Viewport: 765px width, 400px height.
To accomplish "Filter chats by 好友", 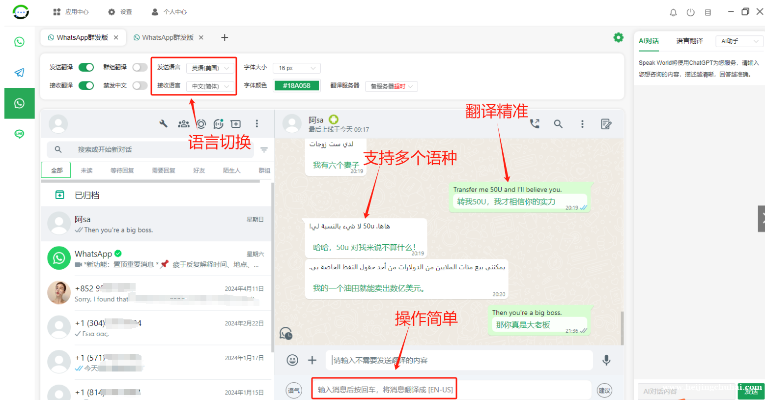I will [199, 170].
